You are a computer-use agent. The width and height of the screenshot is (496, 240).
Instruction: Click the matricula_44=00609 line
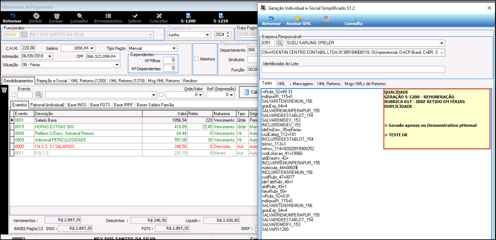tap(279, 168)
